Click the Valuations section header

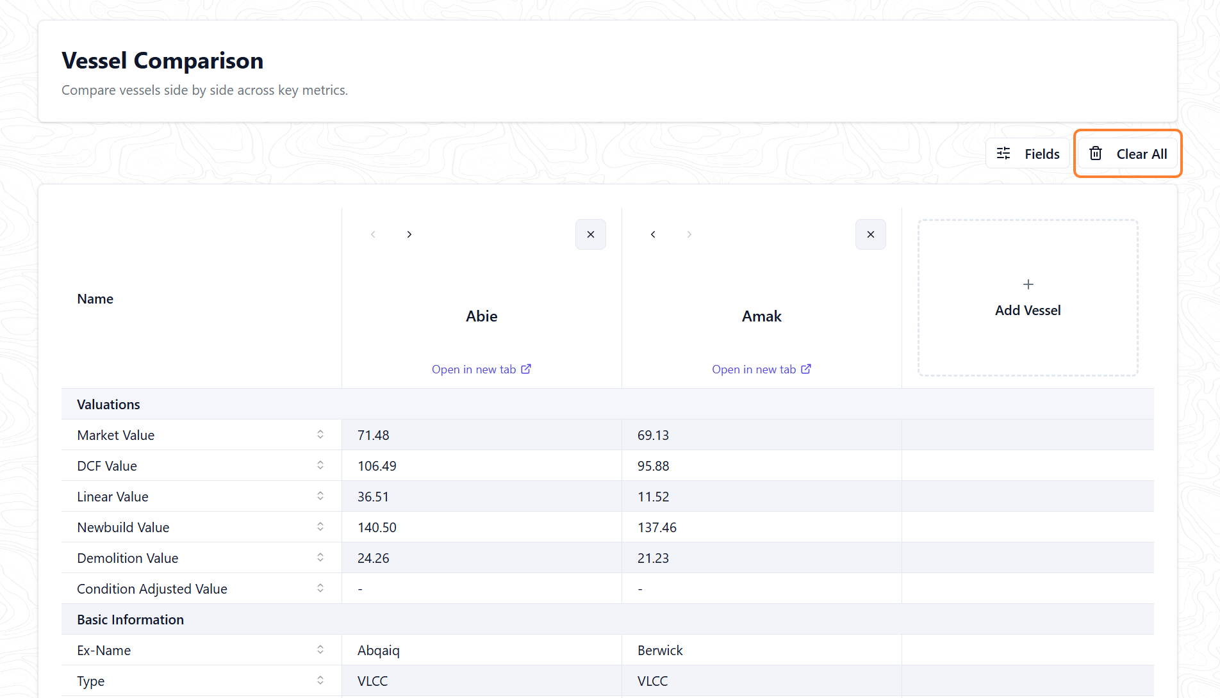607,404
